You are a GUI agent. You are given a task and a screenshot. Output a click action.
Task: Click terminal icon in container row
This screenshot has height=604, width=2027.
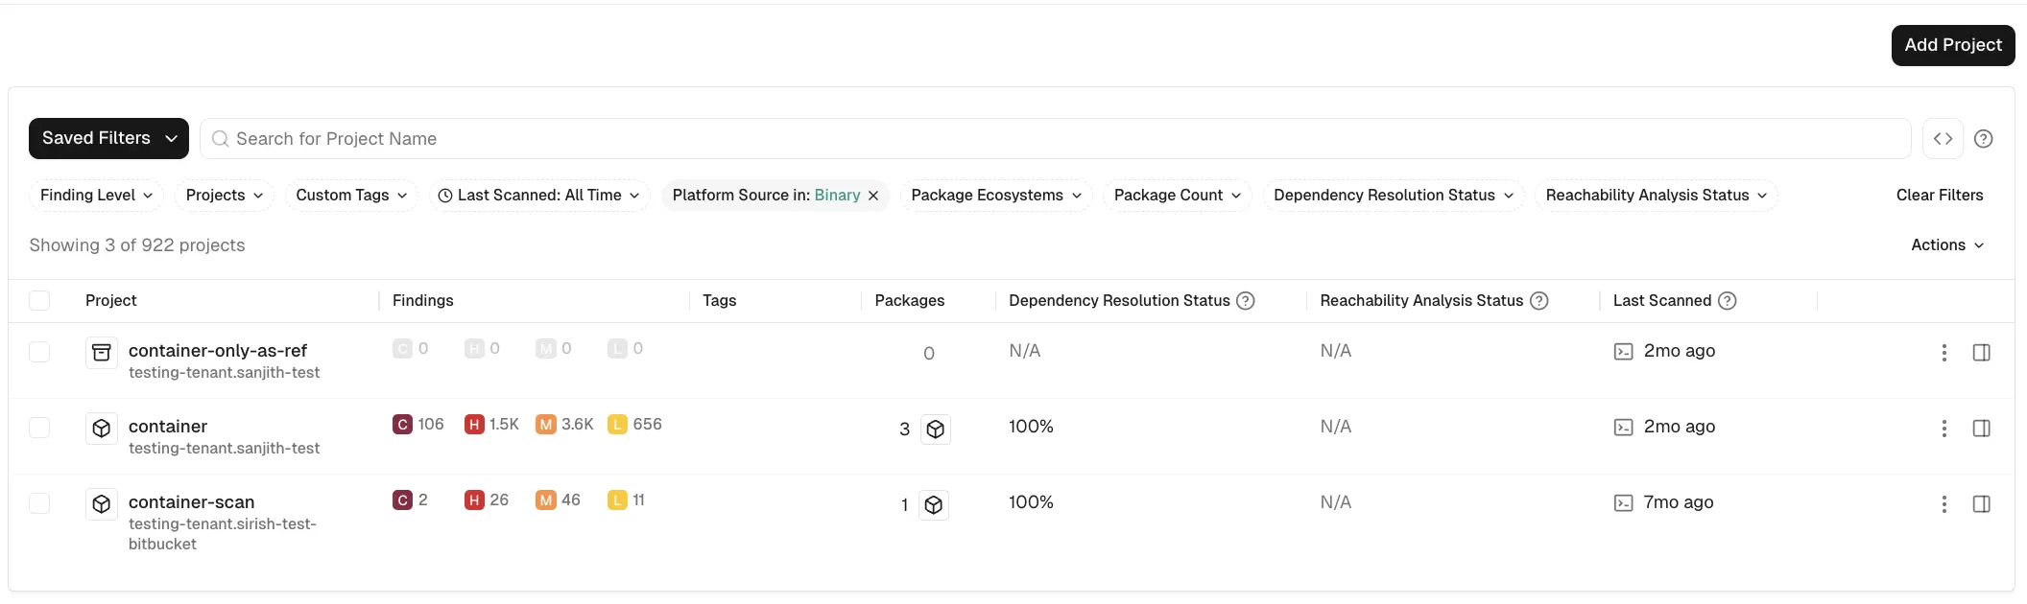[x=1623, y=428]
